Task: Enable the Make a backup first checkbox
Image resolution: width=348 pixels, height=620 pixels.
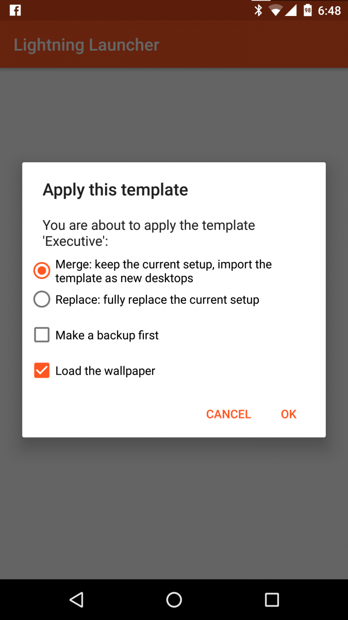Action: (42, 335)
